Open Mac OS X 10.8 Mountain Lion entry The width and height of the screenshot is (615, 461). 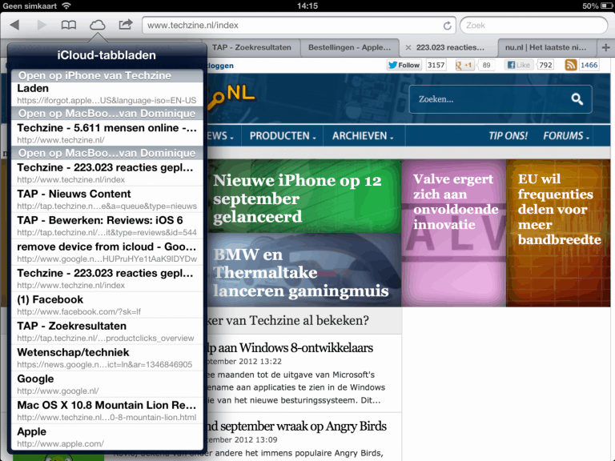107,411
